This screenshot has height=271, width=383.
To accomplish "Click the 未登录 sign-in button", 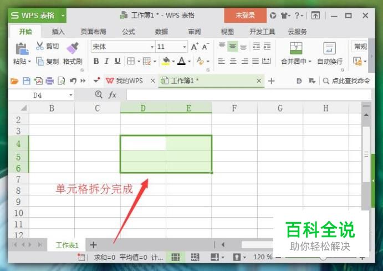I will coord(245,16).
